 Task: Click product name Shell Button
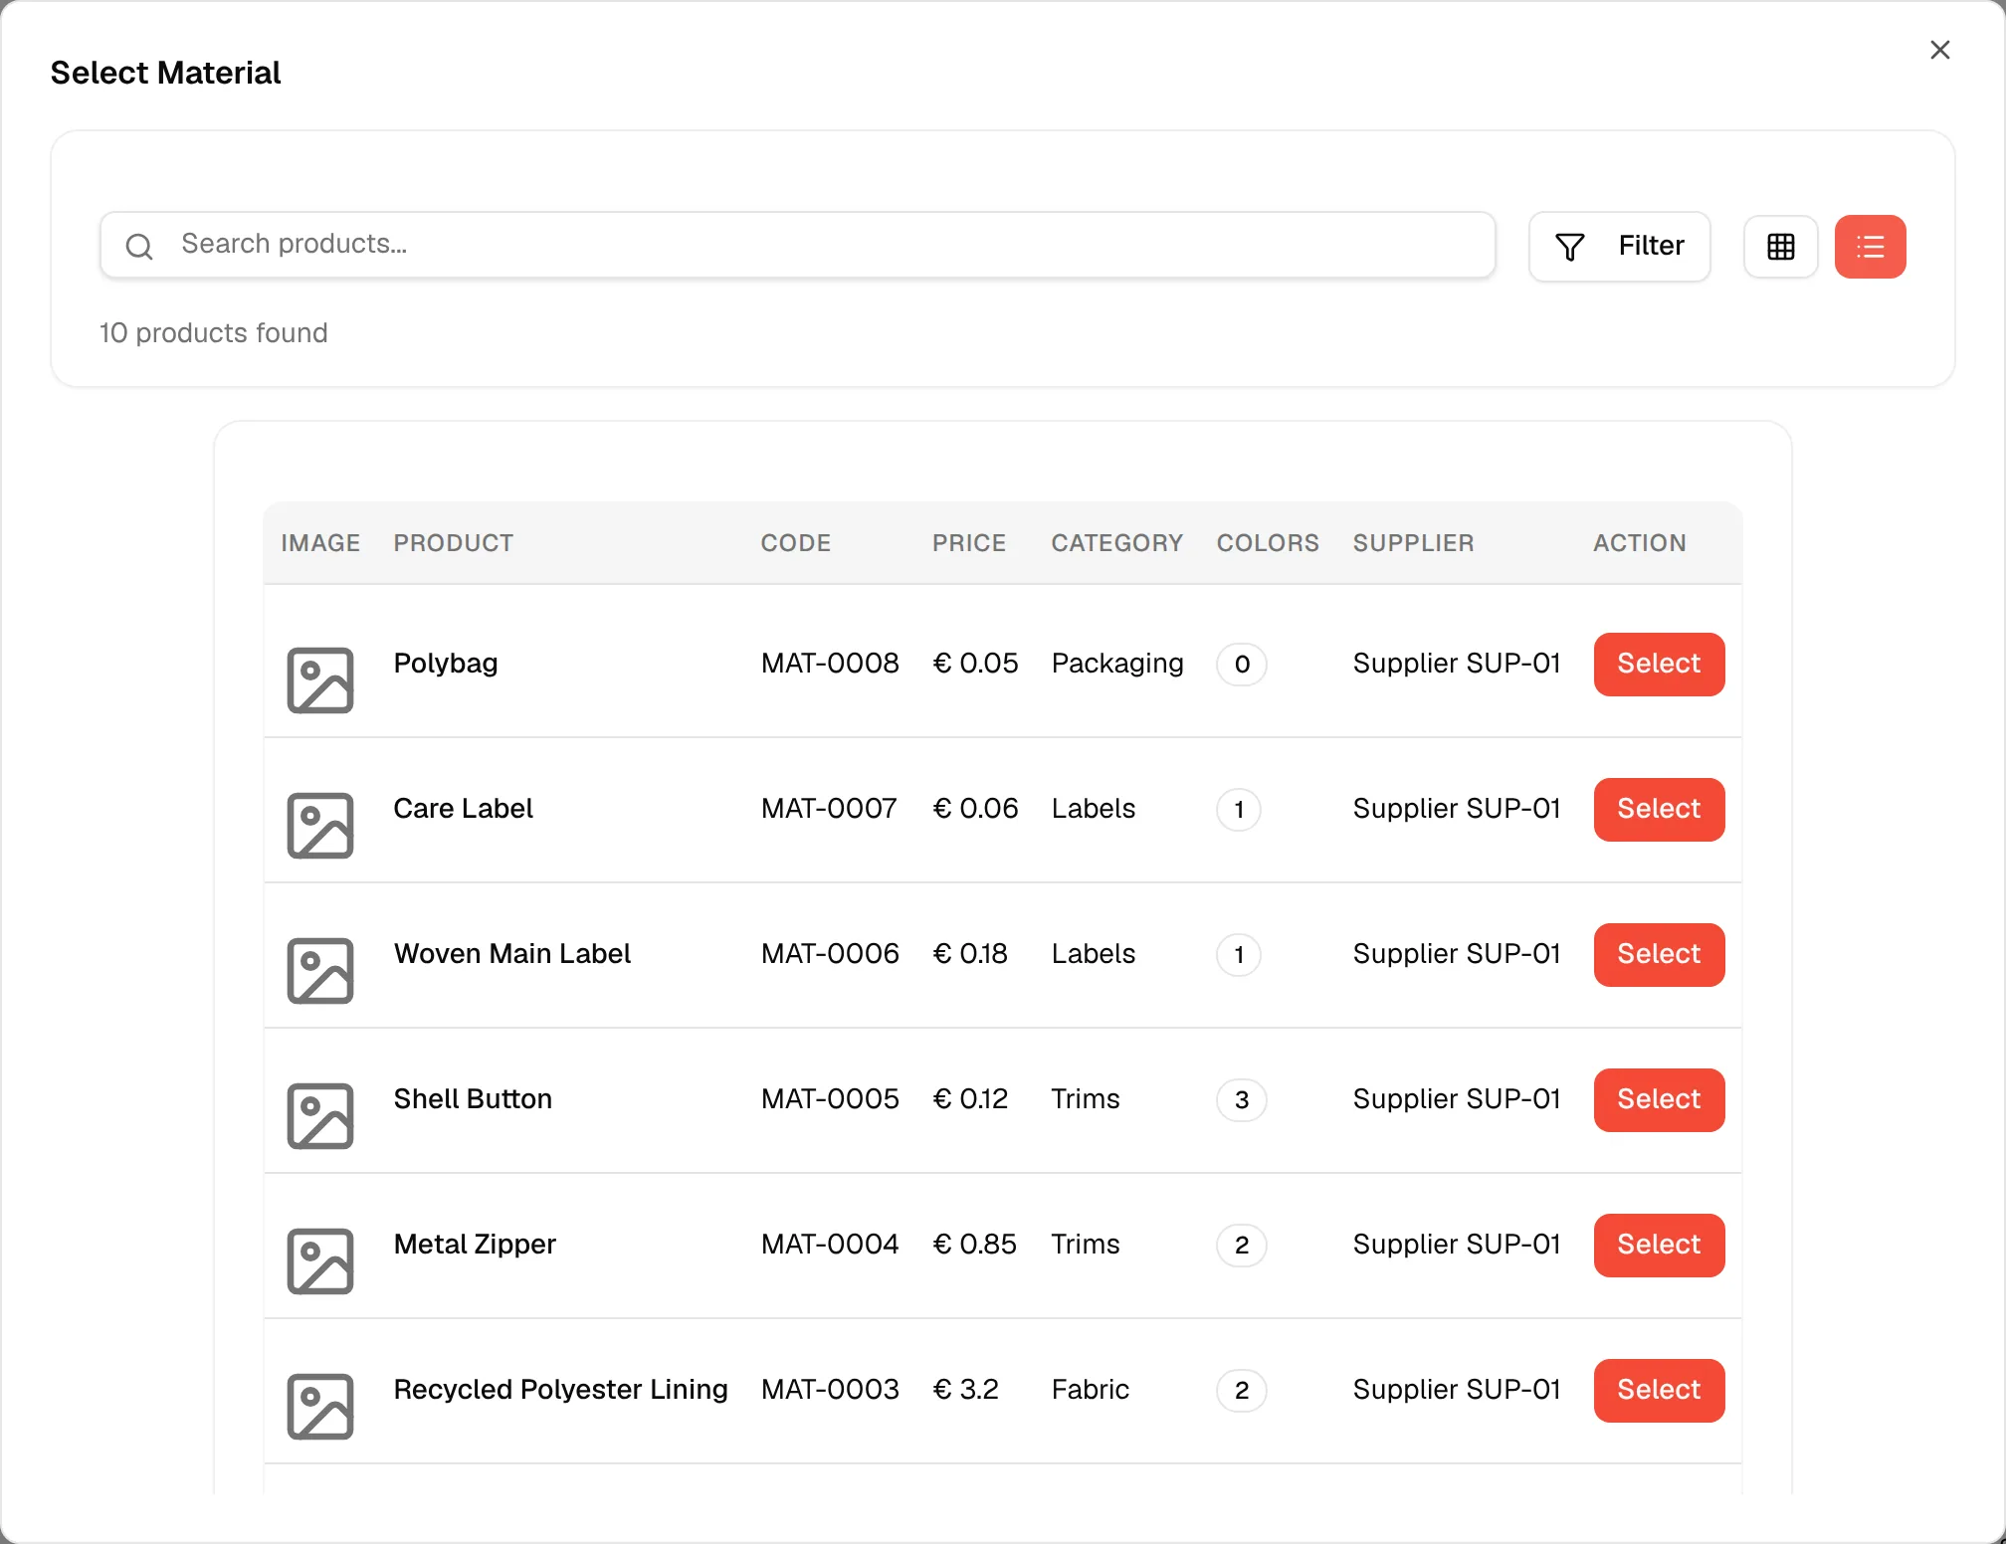point(473,1099)
